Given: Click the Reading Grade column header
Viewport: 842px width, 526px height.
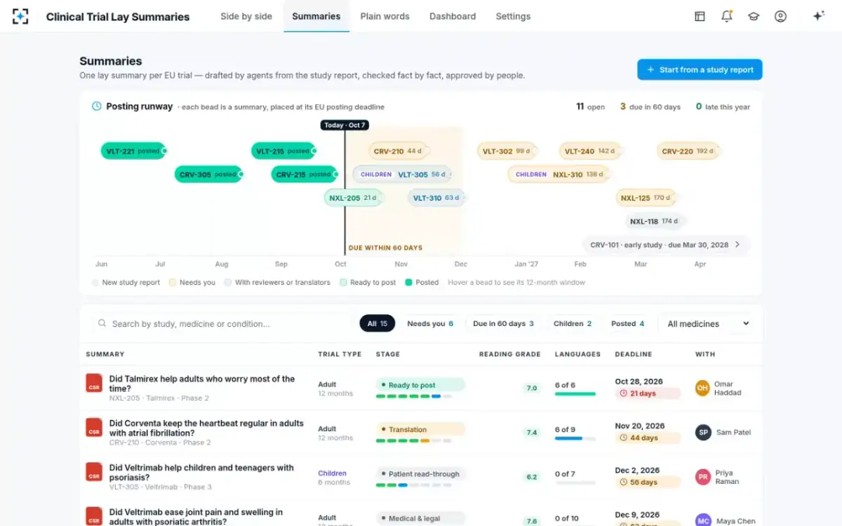Looking at the screenshot, I should [510, 354].
